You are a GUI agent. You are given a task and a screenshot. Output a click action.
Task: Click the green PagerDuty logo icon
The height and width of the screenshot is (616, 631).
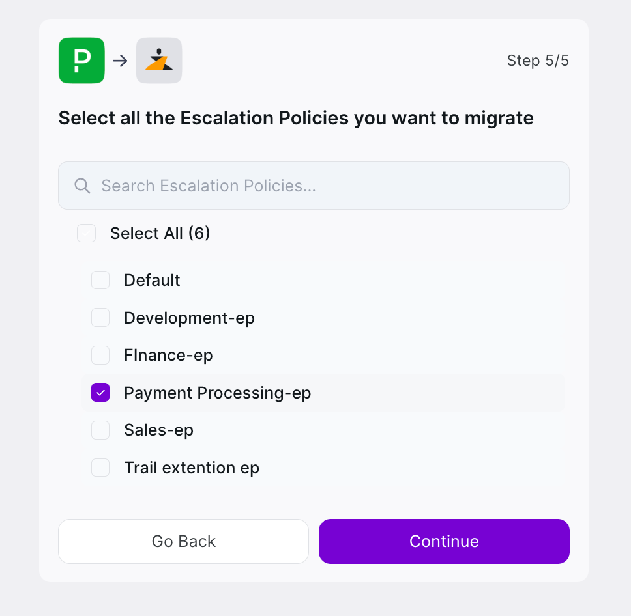click(81, 61)
